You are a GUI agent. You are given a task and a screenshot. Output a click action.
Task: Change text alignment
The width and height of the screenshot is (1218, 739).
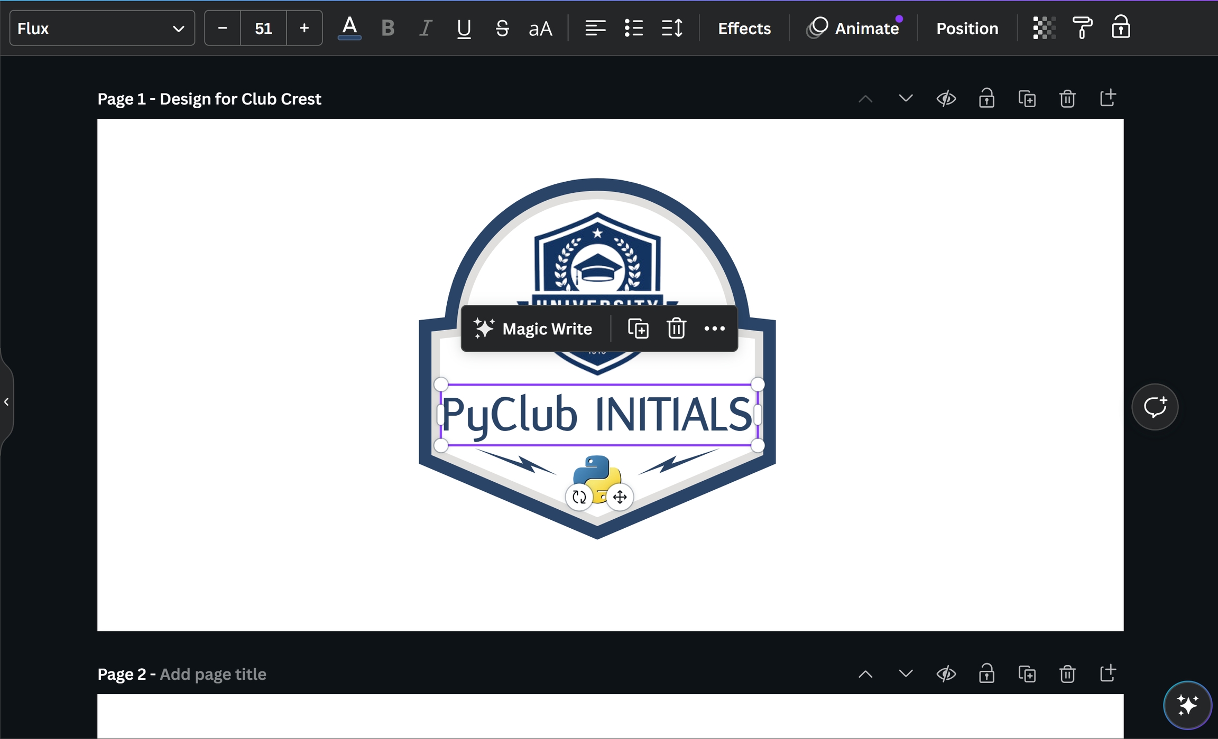[x=595, y=28]
